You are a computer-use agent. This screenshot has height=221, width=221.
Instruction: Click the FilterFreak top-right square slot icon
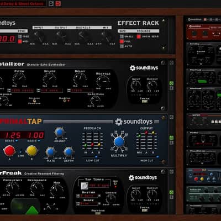171,172
